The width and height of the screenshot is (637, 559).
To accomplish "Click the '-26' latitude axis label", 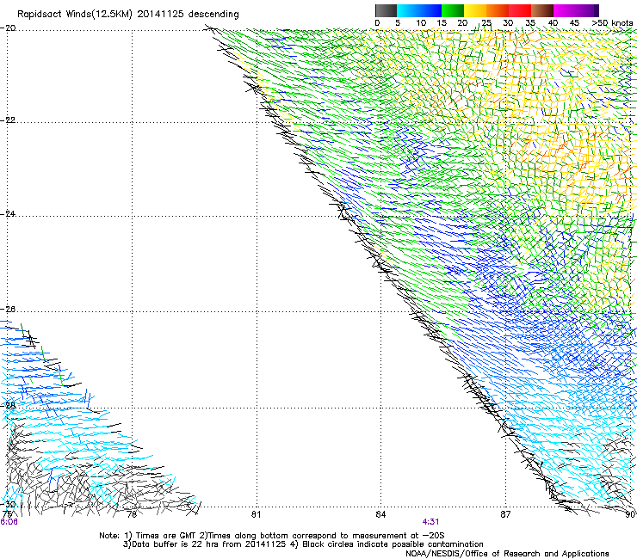I will pos(8,310).
